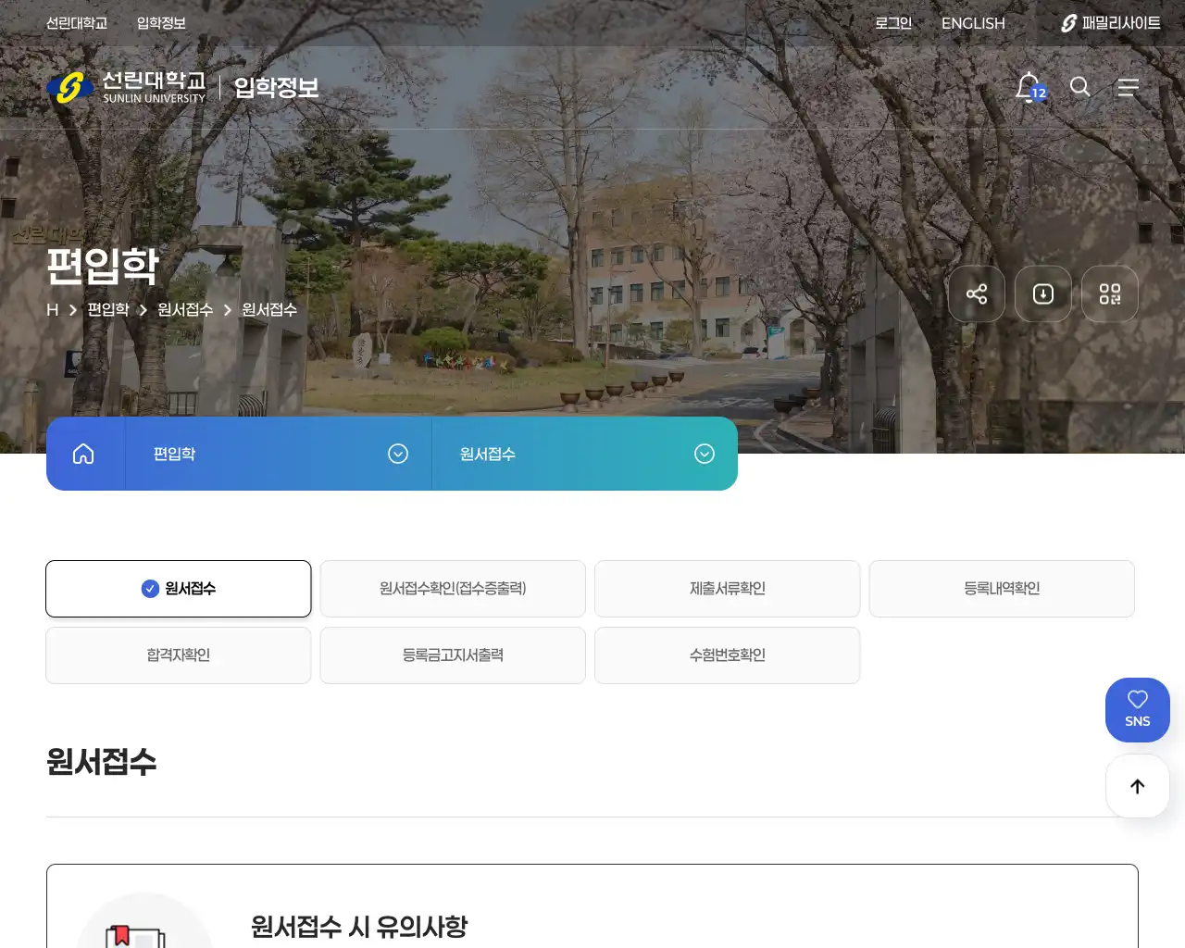Click the H breadcrumb home link
The image size is (1185, 948).
52,310
